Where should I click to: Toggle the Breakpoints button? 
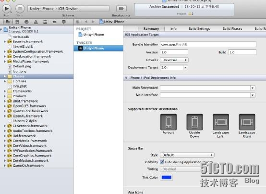click(121, 9)
